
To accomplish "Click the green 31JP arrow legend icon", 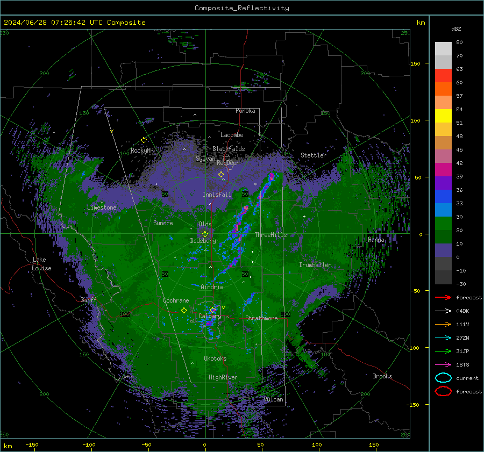I will click(x=443, y=351).
